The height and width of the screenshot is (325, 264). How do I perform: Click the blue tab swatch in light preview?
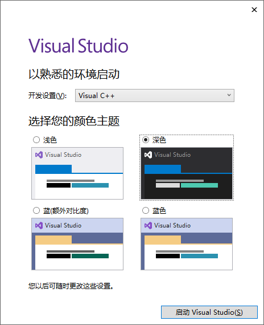(x=53, y=169)
